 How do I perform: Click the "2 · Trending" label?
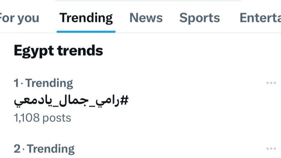click(x=44, y=149)
